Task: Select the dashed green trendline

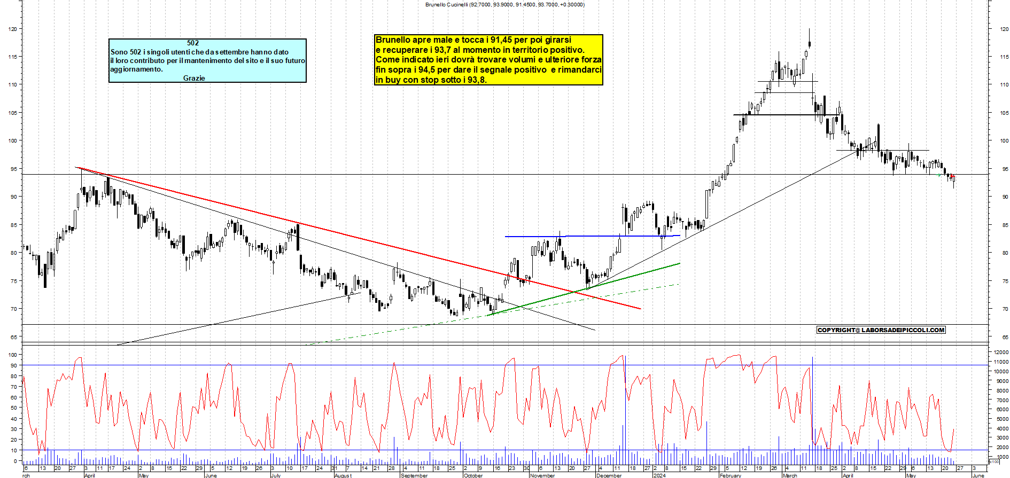Action: tap(492, 315)
